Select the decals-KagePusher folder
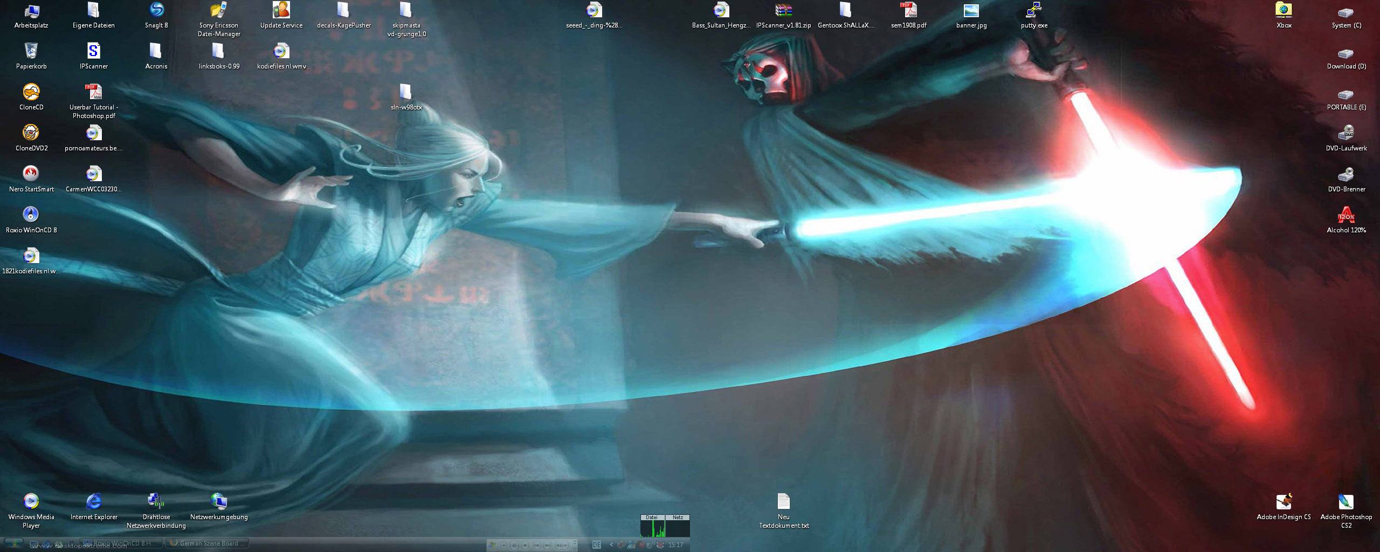 [344, 16]
